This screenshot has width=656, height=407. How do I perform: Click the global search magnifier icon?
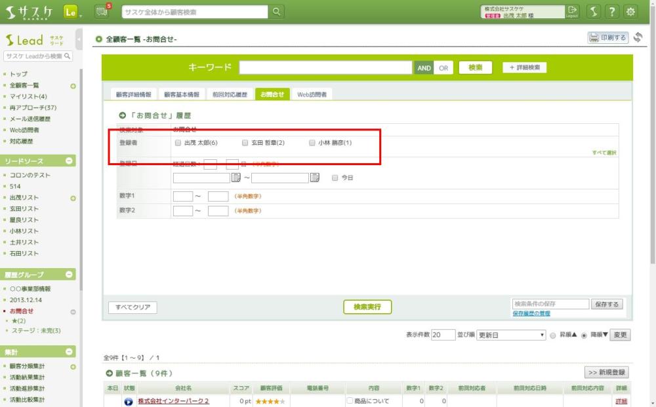pos(277,12)
